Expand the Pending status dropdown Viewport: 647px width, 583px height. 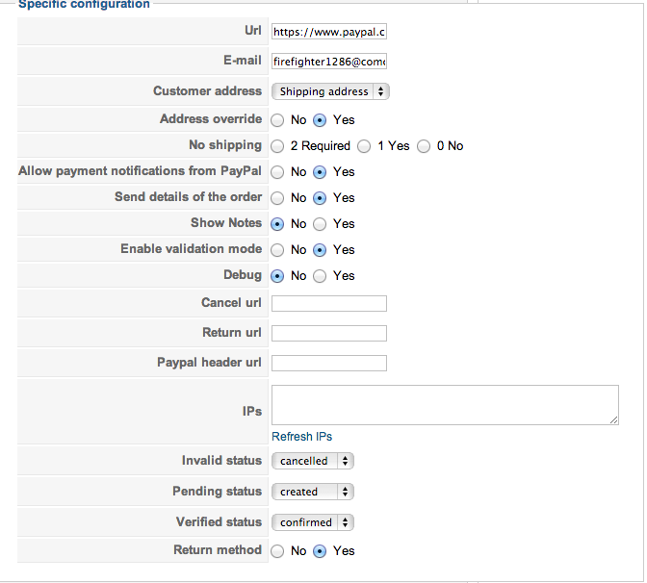pyautogui.click(x=313, y=492)
